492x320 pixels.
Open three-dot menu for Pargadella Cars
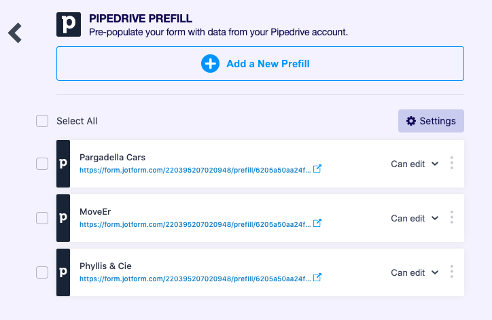pyautogui.click(x=452, y=164)
